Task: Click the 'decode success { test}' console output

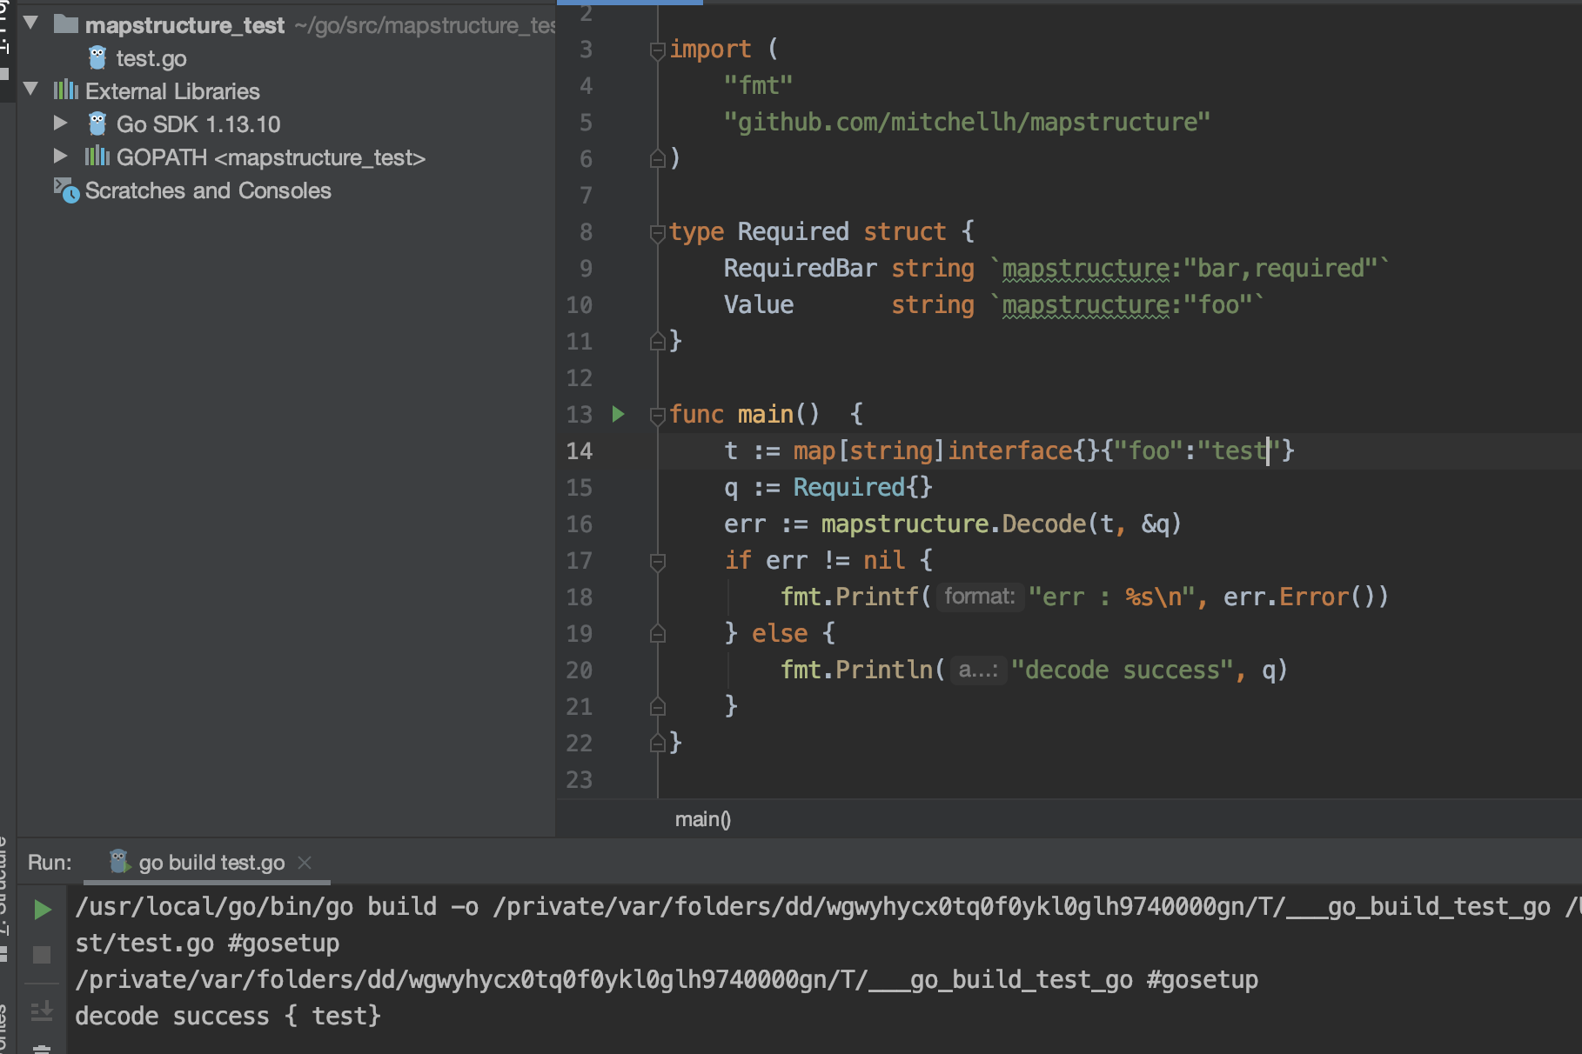Action: tap(228, 1016)
